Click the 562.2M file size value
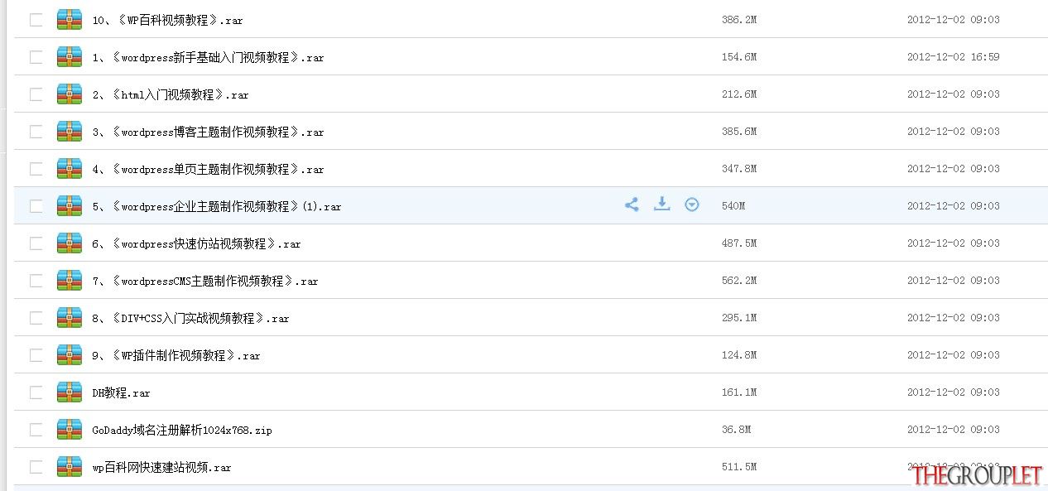The height and width of the screenshot is (491, 1048). (739, 281)
